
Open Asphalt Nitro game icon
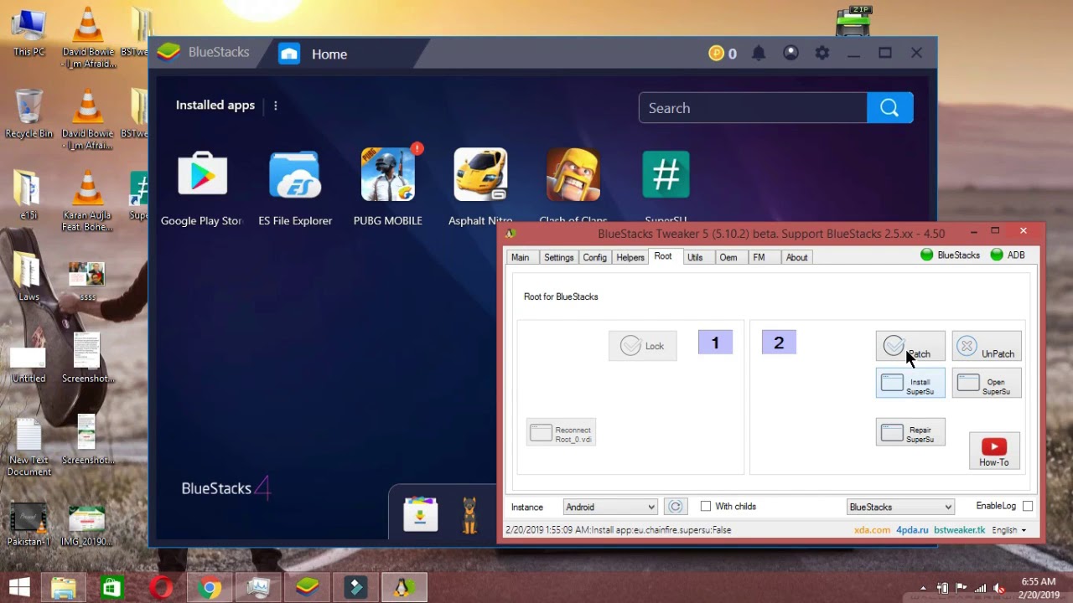pos(480,175)
